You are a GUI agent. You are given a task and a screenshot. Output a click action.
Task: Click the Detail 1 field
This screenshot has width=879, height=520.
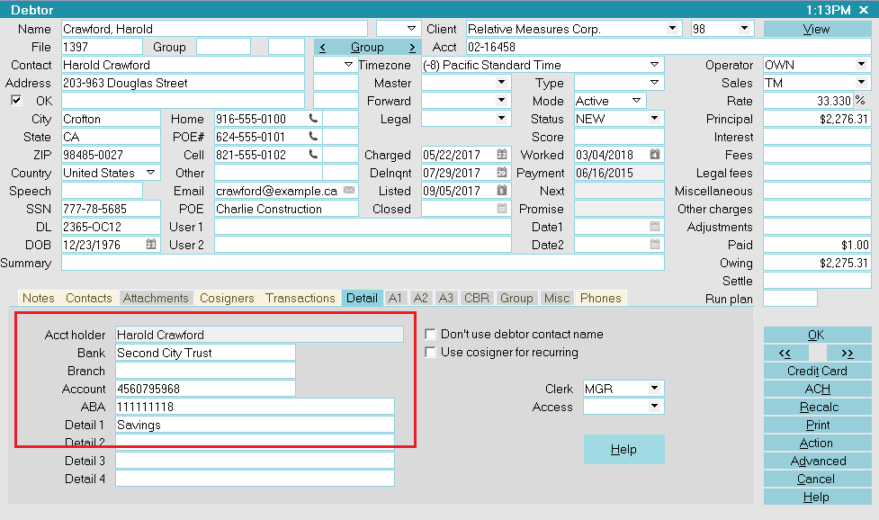[256, 424]
